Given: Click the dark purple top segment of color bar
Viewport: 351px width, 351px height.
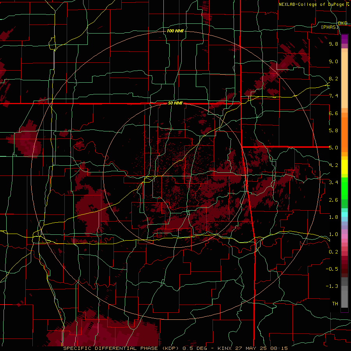Looking at the screenshot, I should pos(344,39).
